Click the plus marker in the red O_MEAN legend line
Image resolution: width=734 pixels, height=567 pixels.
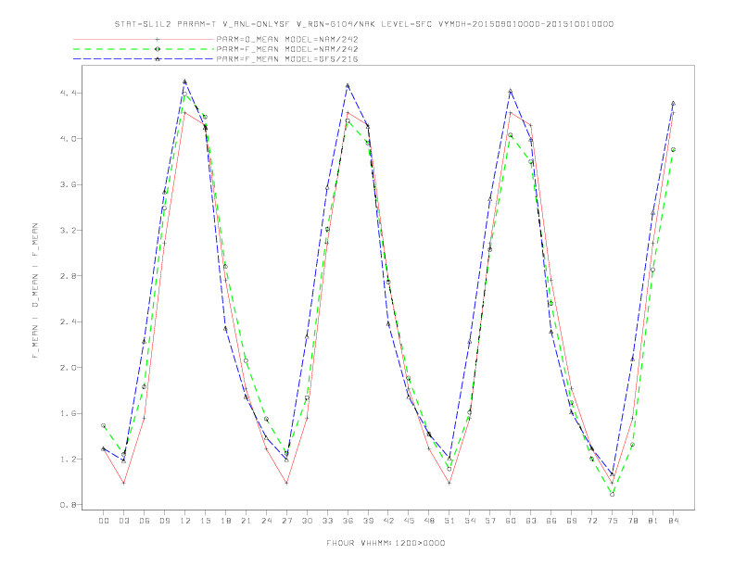(158, 39)
